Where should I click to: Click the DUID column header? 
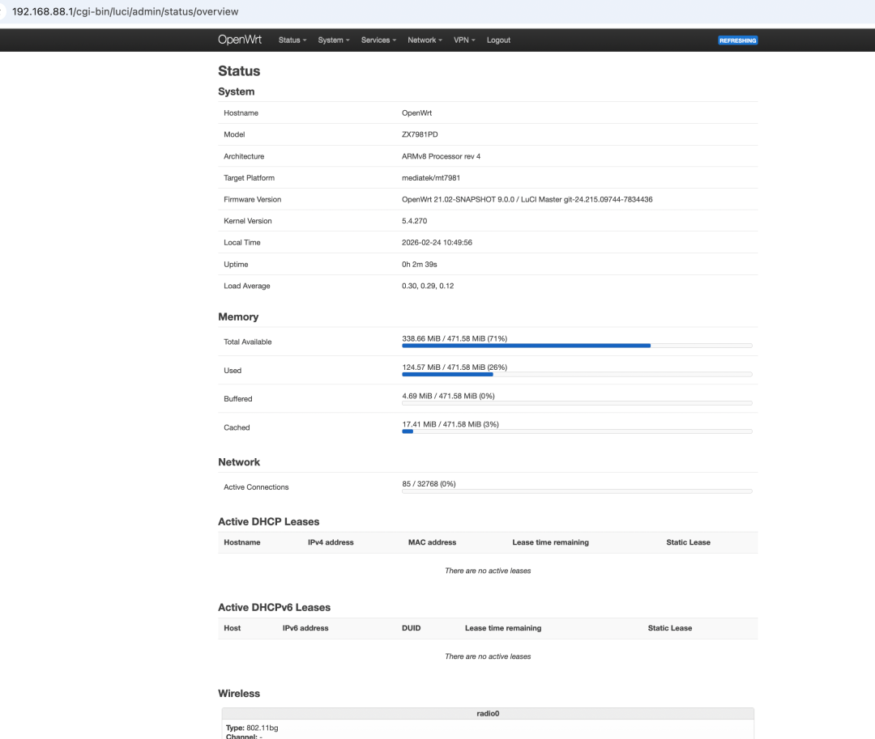coord(411,628)
